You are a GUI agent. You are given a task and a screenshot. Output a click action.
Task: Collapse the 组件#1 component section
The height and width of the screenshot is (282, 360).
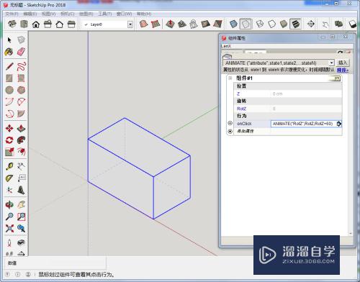click(x=230, y=78)
